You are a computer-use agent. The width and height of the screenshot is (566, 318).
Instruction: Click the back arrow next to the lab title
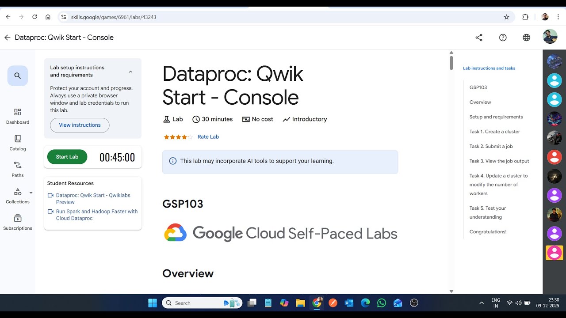pyautogui.click(x=7, y=38)
